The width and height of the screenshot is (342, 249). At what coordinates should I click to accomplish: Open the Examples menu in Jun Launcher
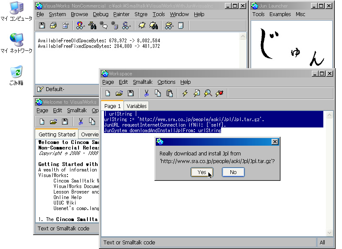click(280, 14)
